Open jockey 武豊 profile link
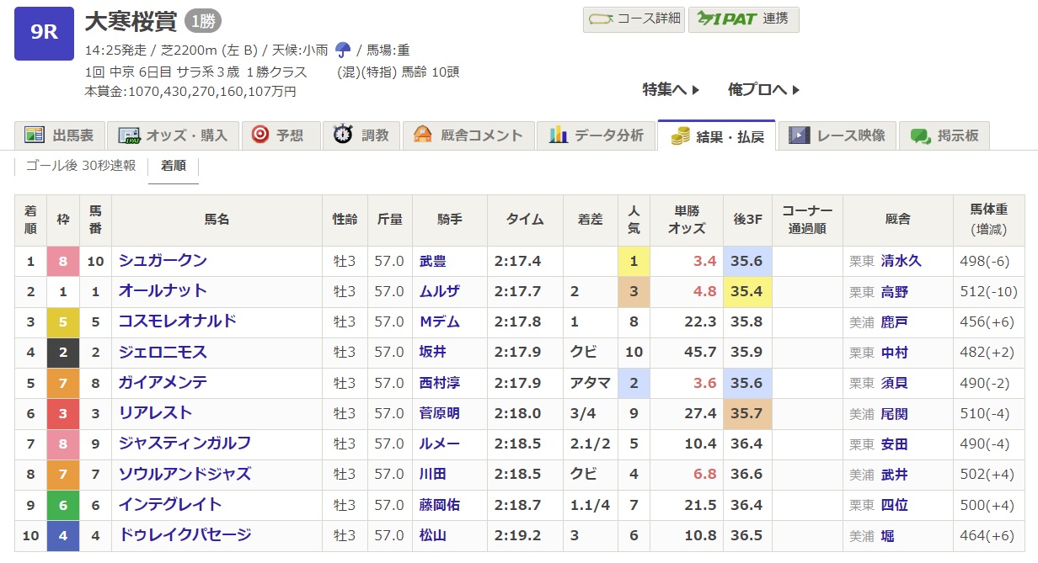 [x=433, y=262]
